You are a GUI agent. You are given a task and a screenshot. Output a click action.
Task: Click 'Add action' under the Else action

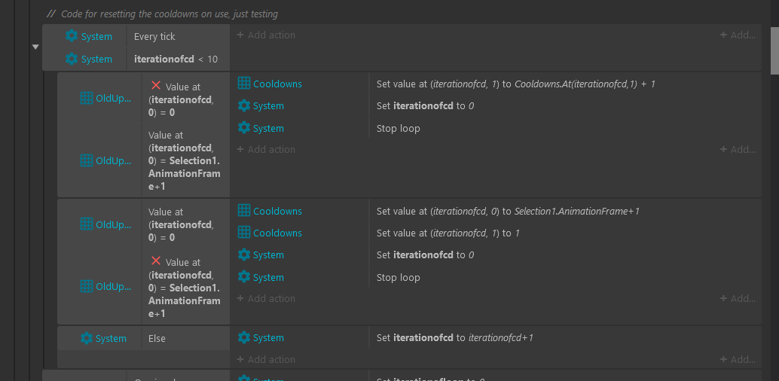[x=266, y=359]
